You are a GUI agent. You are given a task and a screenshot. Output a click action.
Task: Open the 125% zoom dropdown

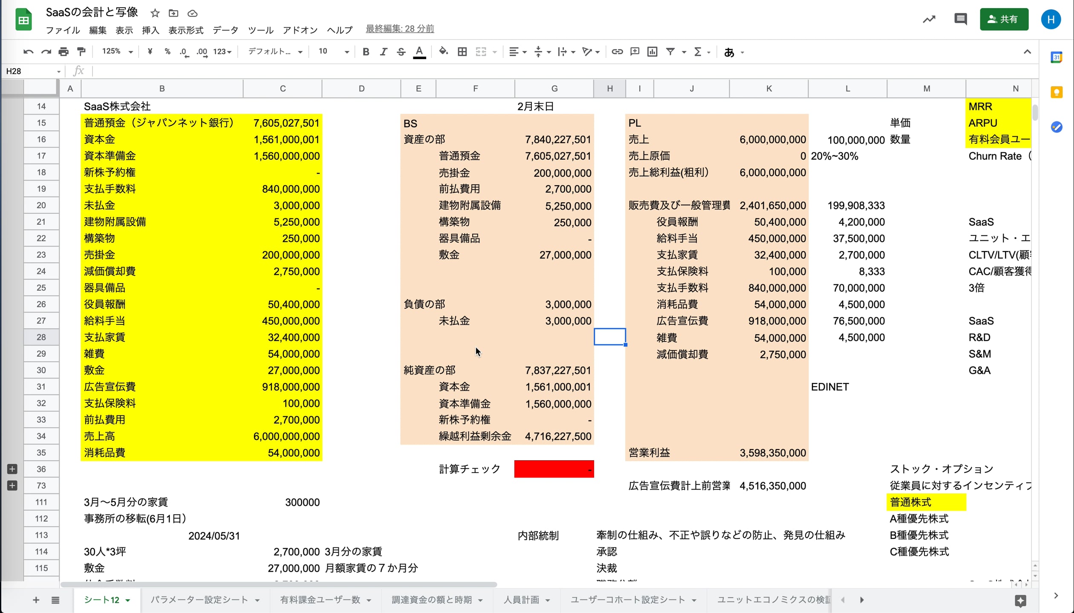click(117, 52)
